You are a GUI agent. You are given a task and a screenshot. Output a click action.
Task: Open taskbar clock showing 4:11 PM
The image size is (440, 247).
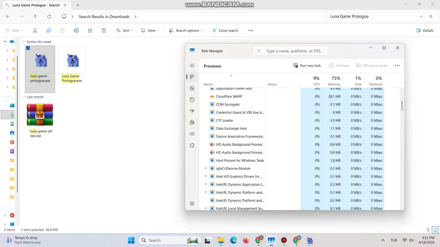pos(426,240)
